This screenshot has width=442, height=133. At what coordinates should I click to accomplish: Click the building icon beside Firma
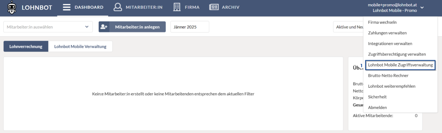[177, 7]
